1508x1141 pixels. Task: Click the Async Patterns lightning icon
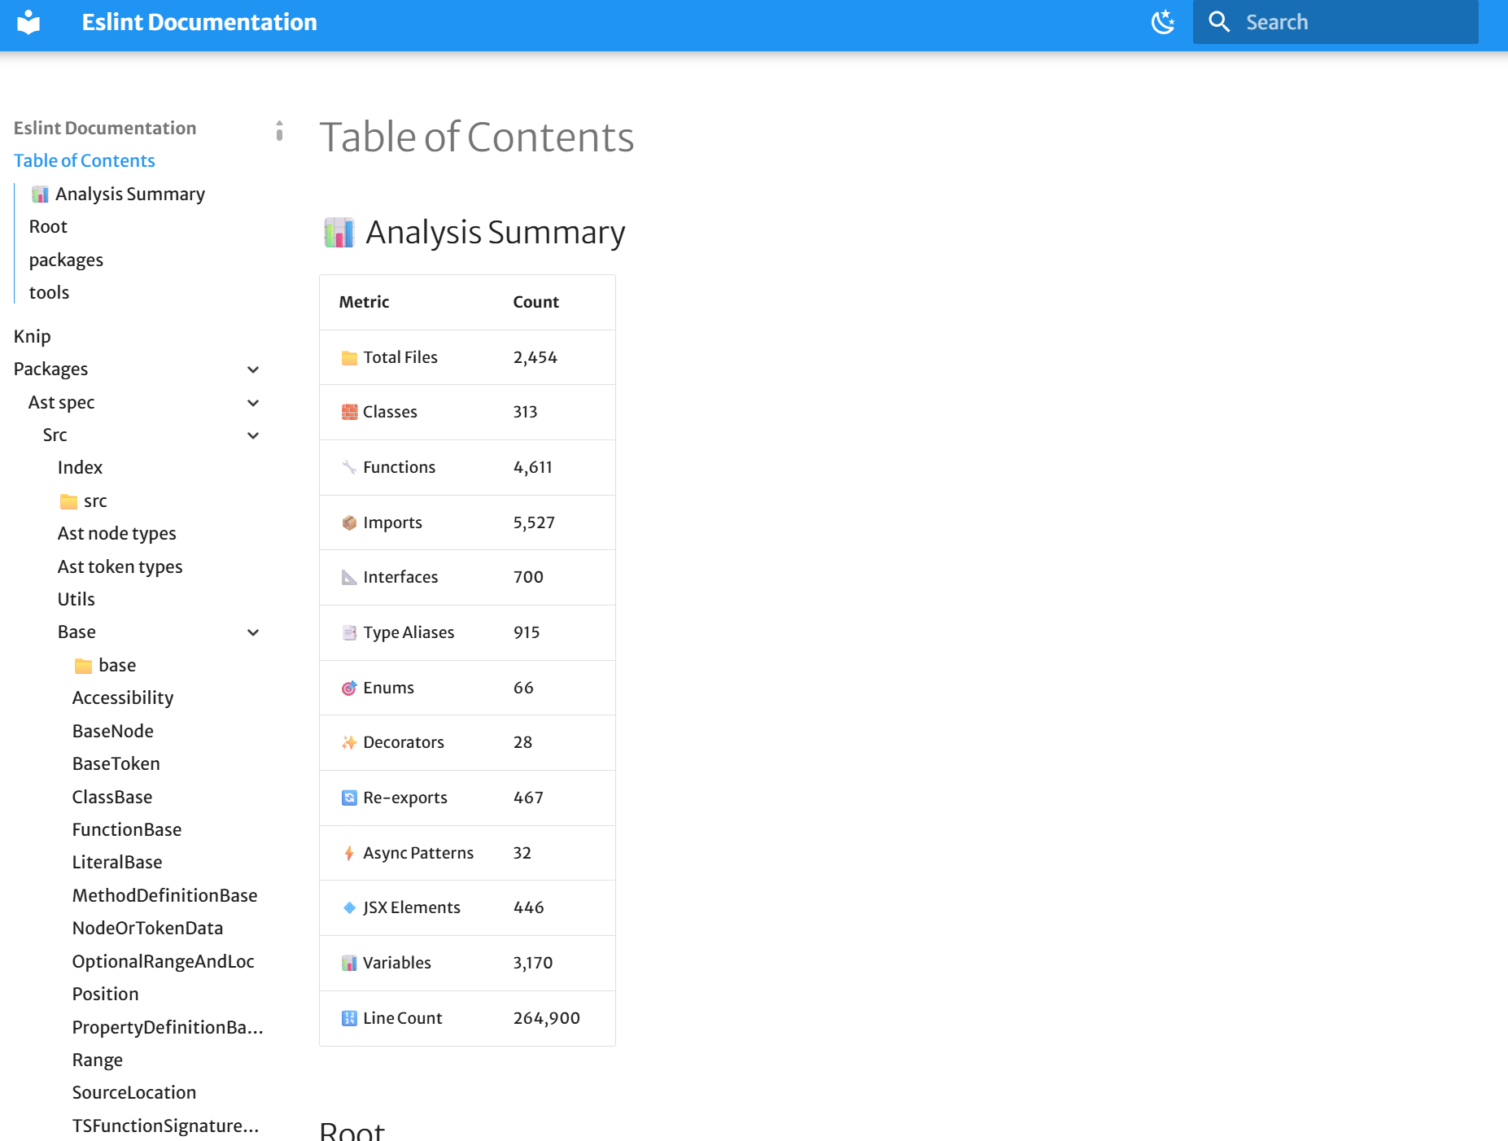pyautogui.click(x=349, y=854)
